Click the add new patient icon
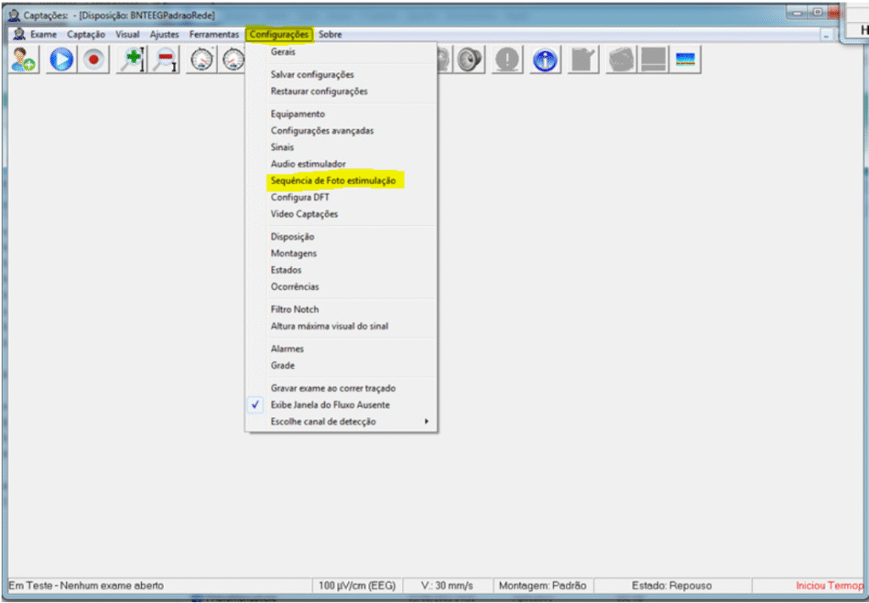This screenshot has width=869, height=603. pos(24,59)
